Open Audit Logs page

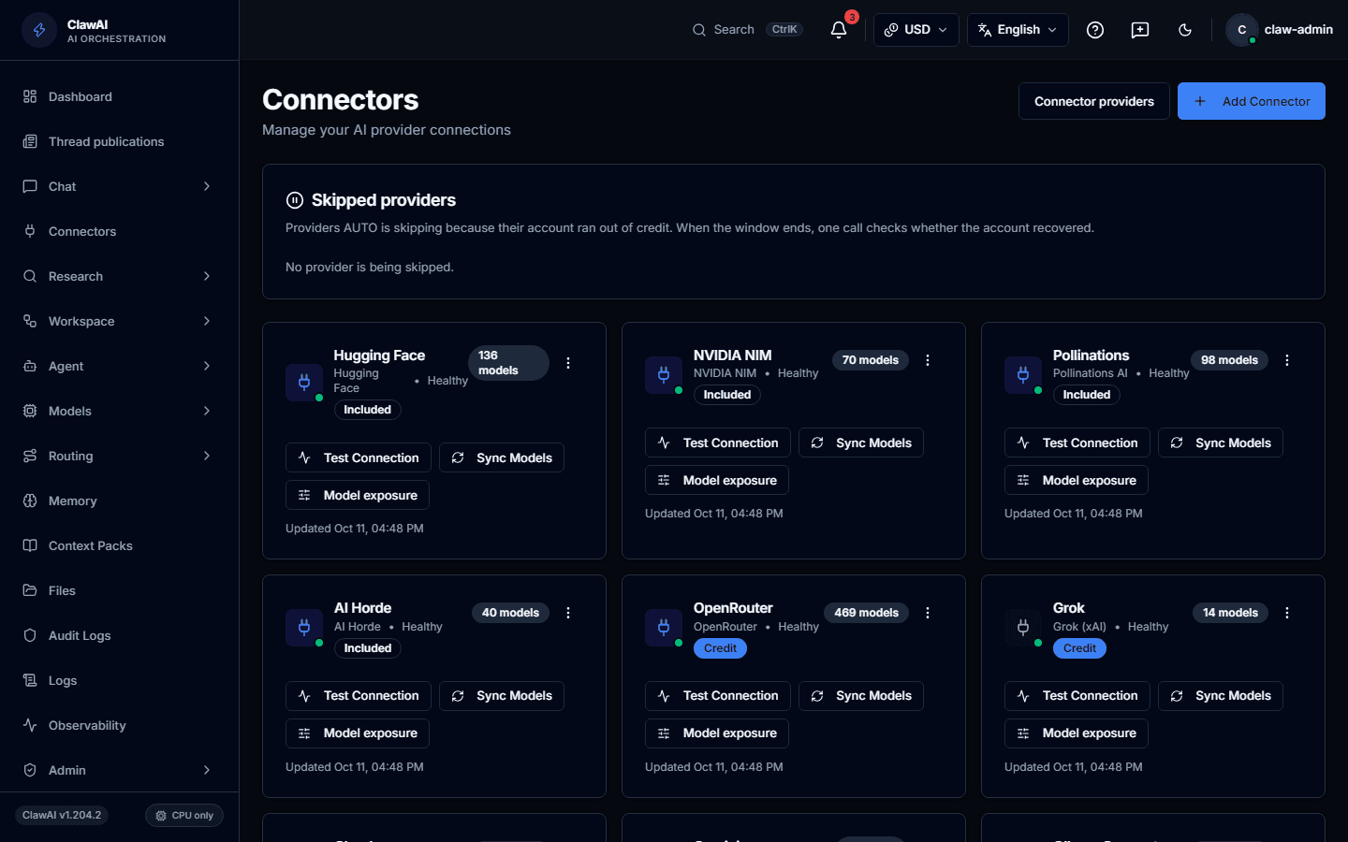pos(119,635)
